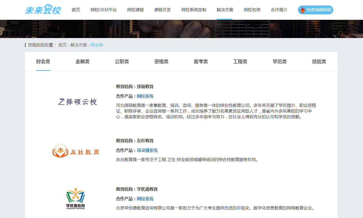The width and height of the screenshot is (363, 218).
Task: Switch to the 医考类 tab
Action: tap(201, 62)
